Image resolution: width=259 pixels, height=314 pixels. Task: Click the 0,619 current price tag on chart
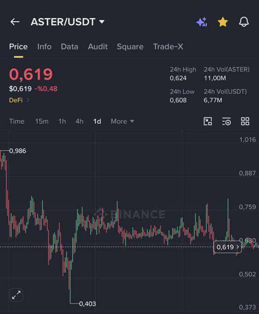point(228,247)
